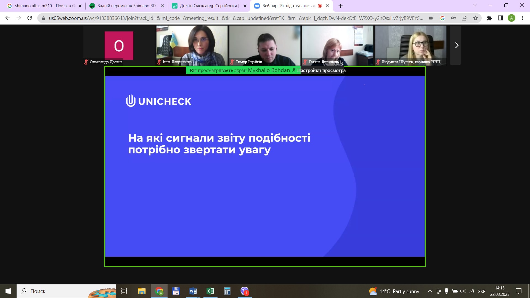Close the shimano altus m310 tab

(80, 6)
